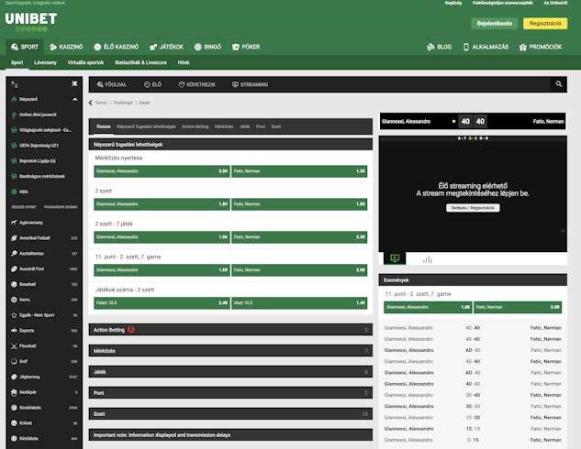This screenshot has height=449, width=581.
Task: Bet Giannessi 1.89 under 2 szett
Action: (x=162, y=204)
